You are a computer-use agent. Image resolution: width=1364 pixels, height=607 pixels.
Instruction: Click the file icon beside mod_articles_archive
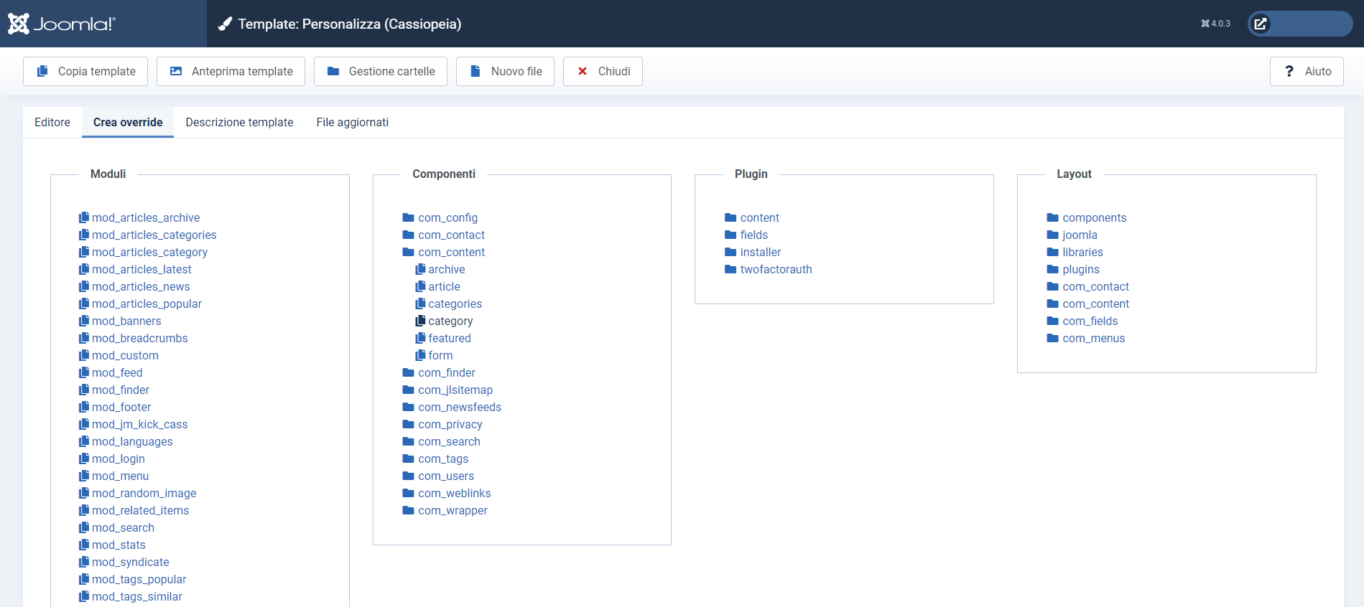tap(84, 217)
